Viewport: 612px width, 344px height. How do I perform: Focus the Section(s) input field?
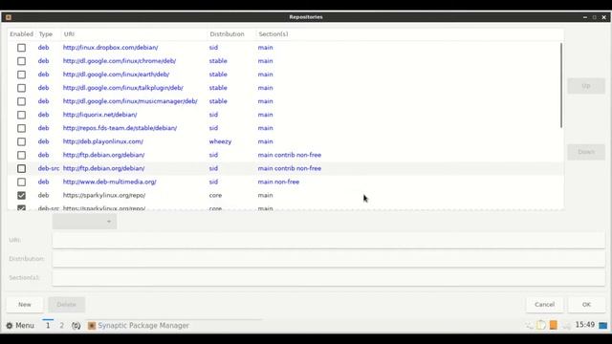point(329,278)
